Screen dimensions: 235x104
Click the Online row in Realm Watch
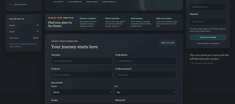click(24, 32)
